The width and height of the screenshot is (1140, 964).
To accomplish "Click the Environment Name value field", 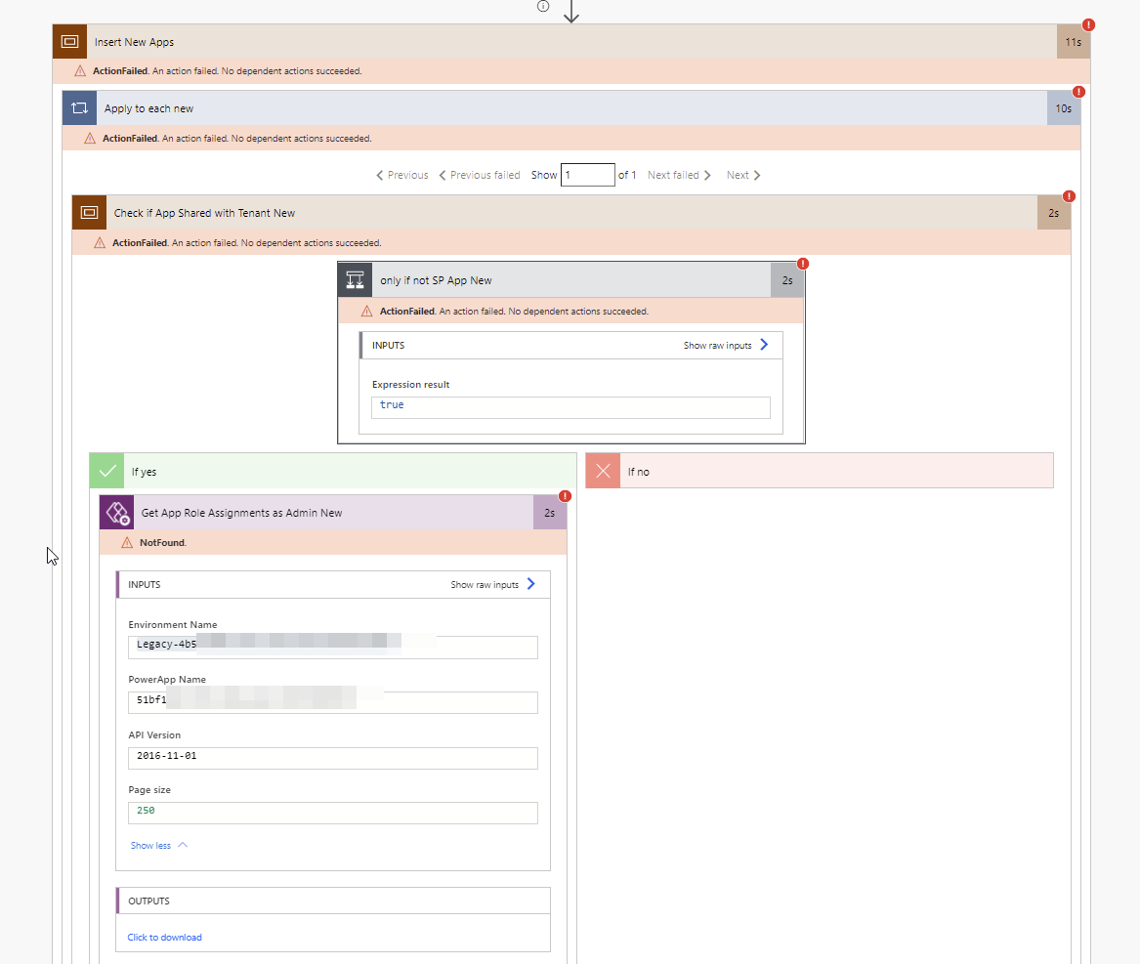I will (x=333, y=647).
